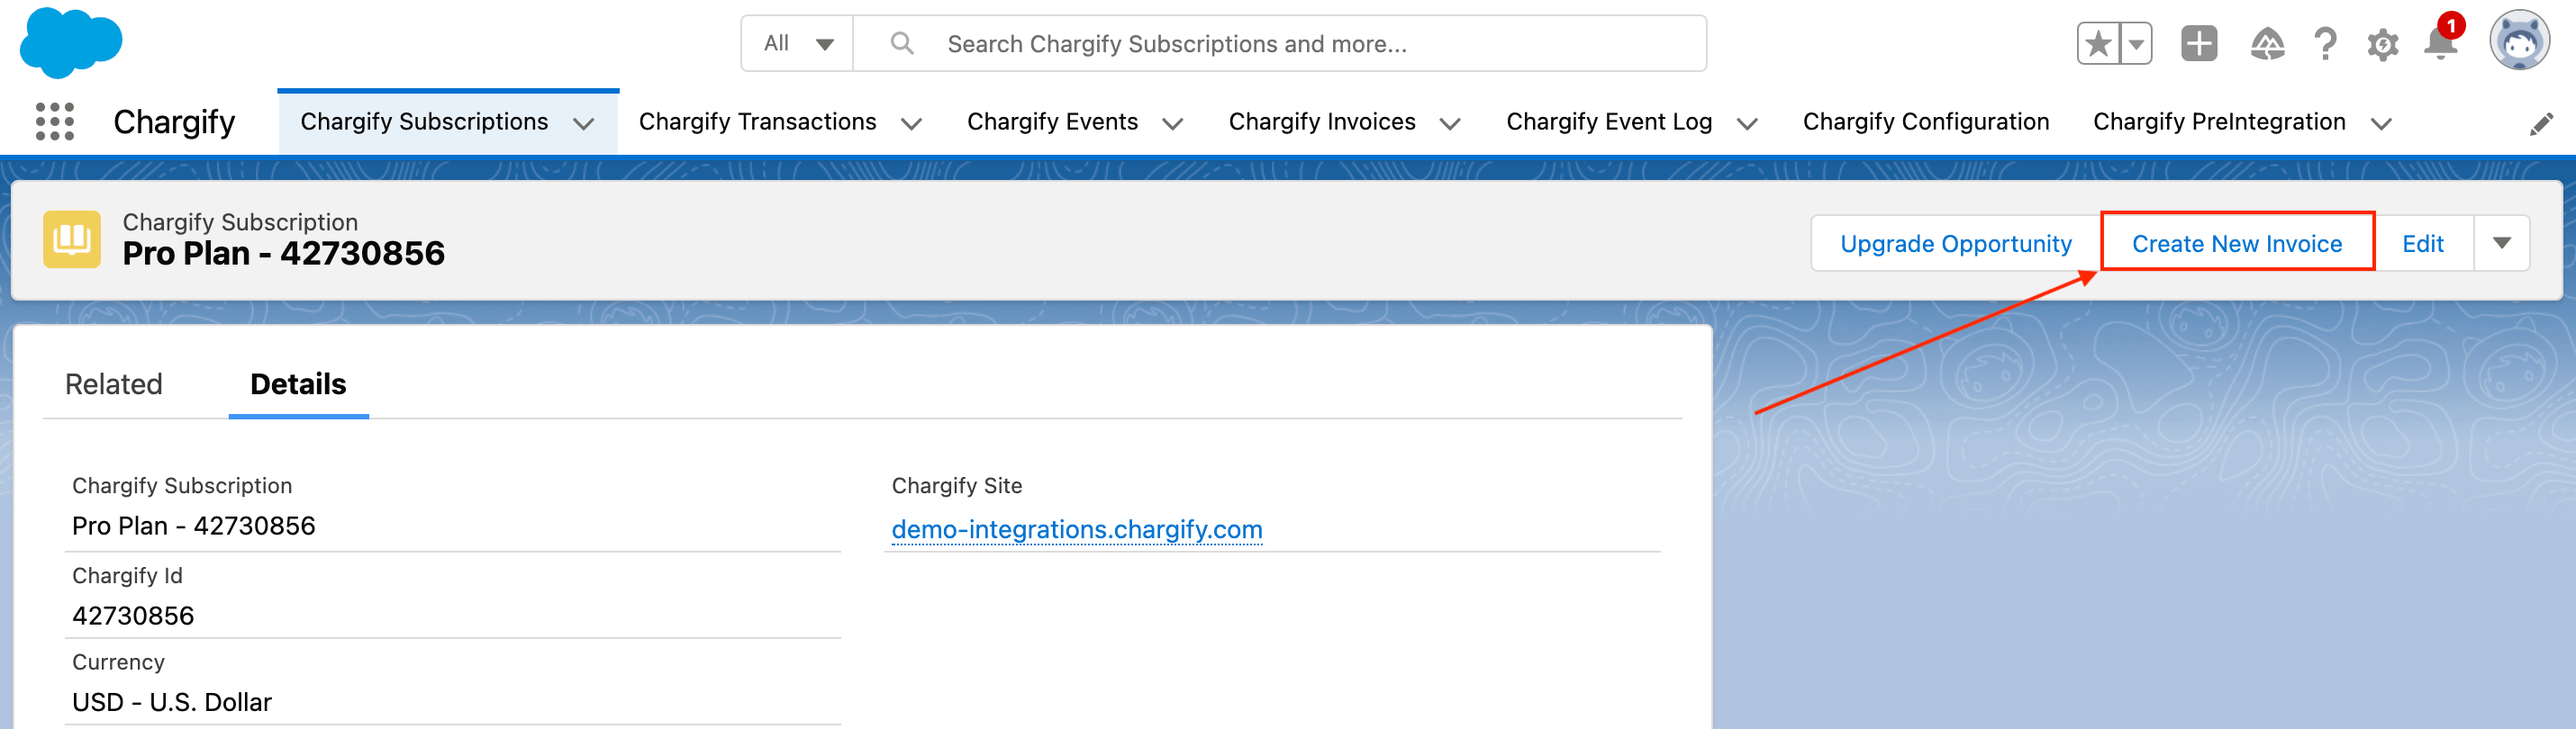
Task: Open the Help question mark icon
Action: (2325, 44)
